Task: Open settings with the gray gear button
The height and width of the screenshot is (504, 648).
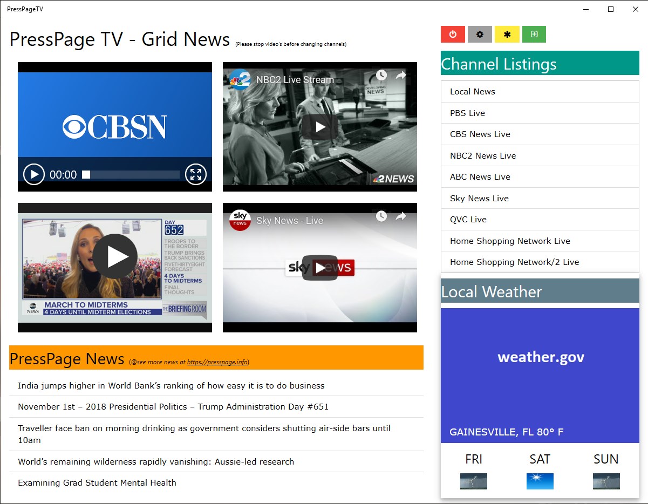Action: [x=480, y=34]
